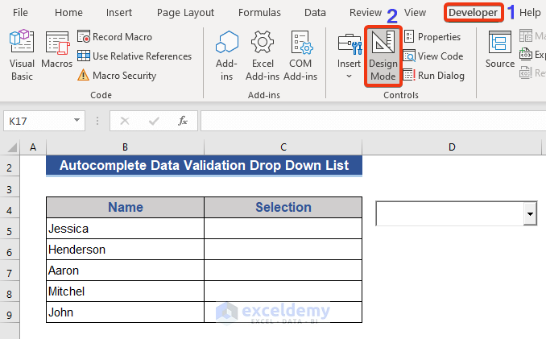Open Excel Add-ins manager
Viewport: 546px width, 339px height.
(x=263, y=56)
